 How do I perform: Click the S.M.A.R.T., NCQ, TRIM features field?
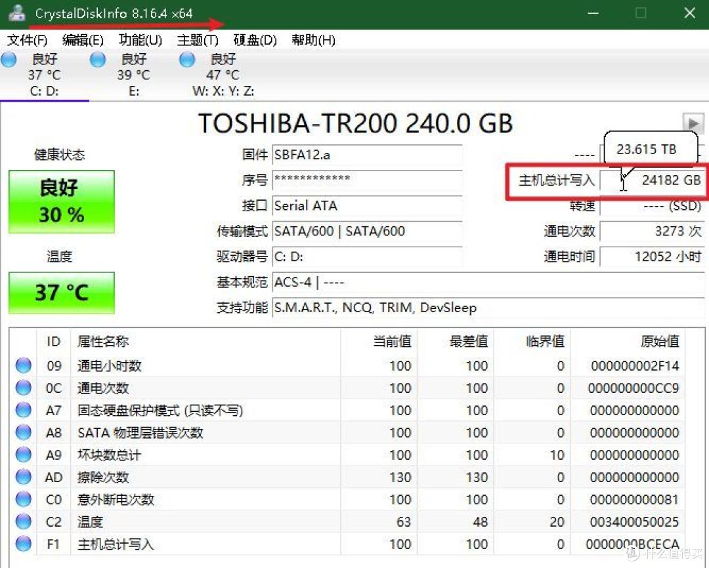(x=488, y=308)
